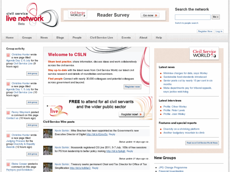Viewport: 230px width, 172px height.
Task: Click the Register Now link at top right
Action: [x=205, y=31]
